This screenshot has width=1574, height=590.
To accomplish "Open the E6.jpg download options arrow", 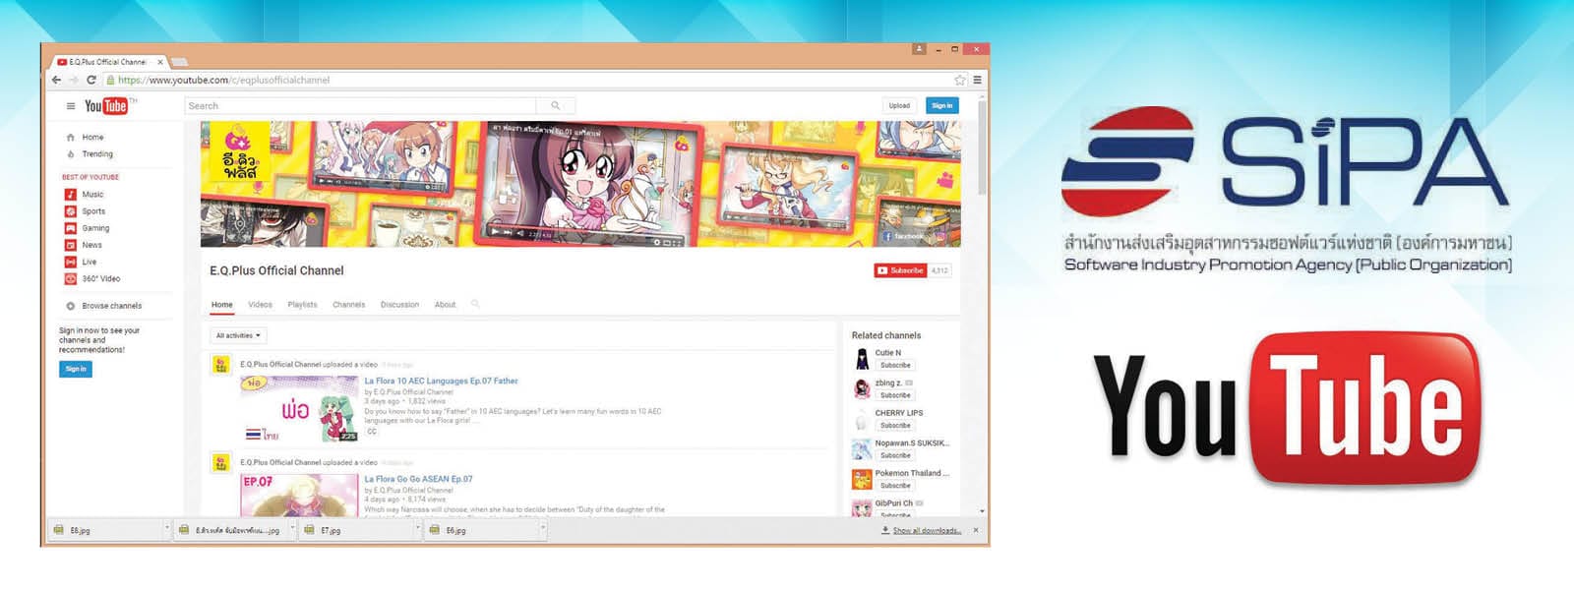I will point(542,529).
